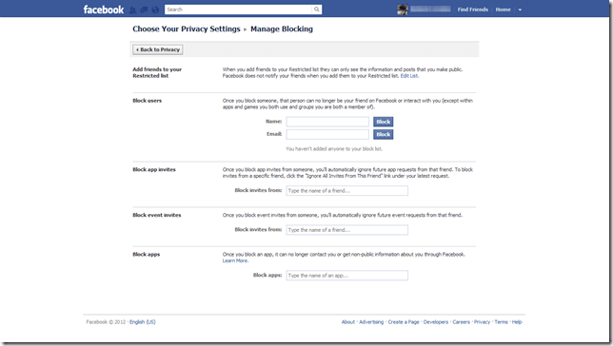This screenshot has width=613, height=346.
Task: Open the notifications globe icon
Action: pos(155,10)
